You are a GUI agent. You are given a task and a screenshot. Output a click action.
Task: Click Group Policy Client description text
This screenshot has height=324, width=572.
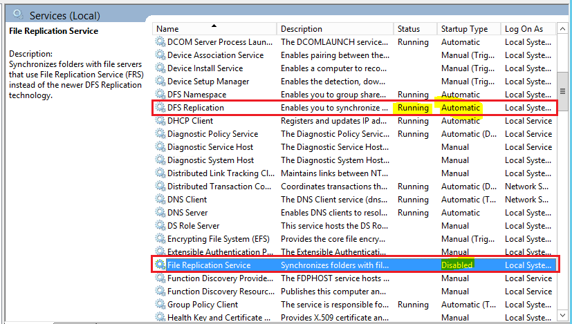333,305
